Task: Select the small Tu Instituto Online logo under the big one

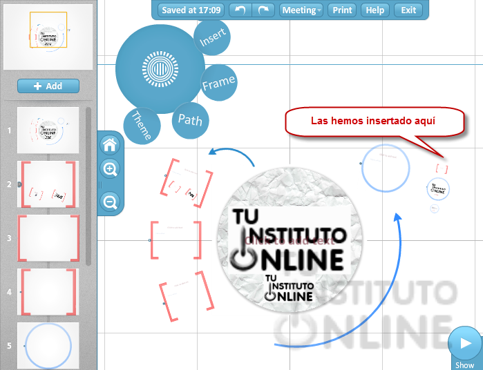Action: point(289,288)
